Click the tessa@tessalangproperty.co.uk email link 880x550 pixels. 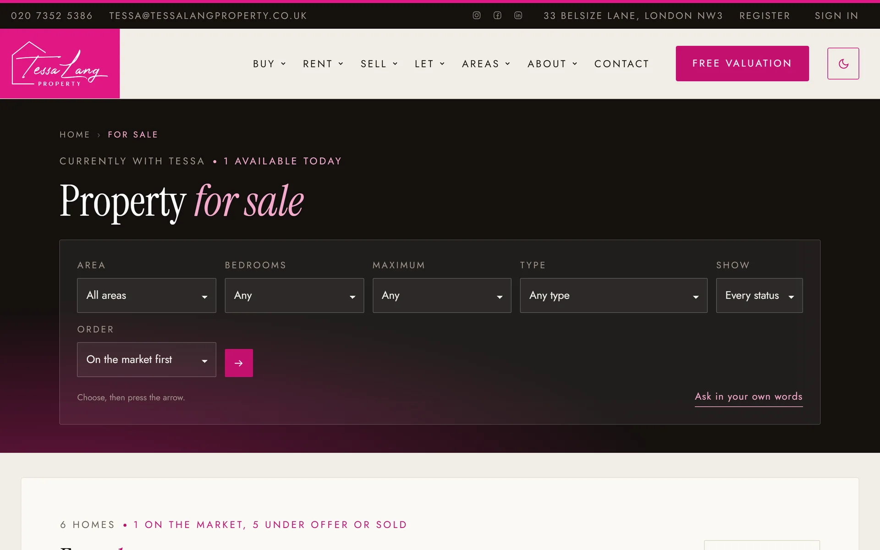[208, 16]
